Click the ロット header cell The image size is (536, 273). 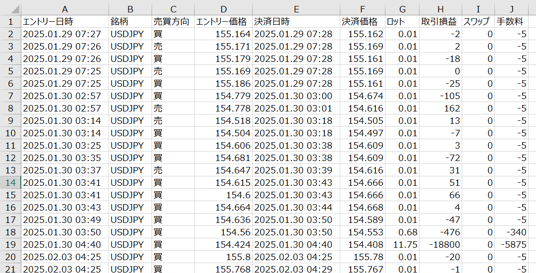(x=402, y=22)
